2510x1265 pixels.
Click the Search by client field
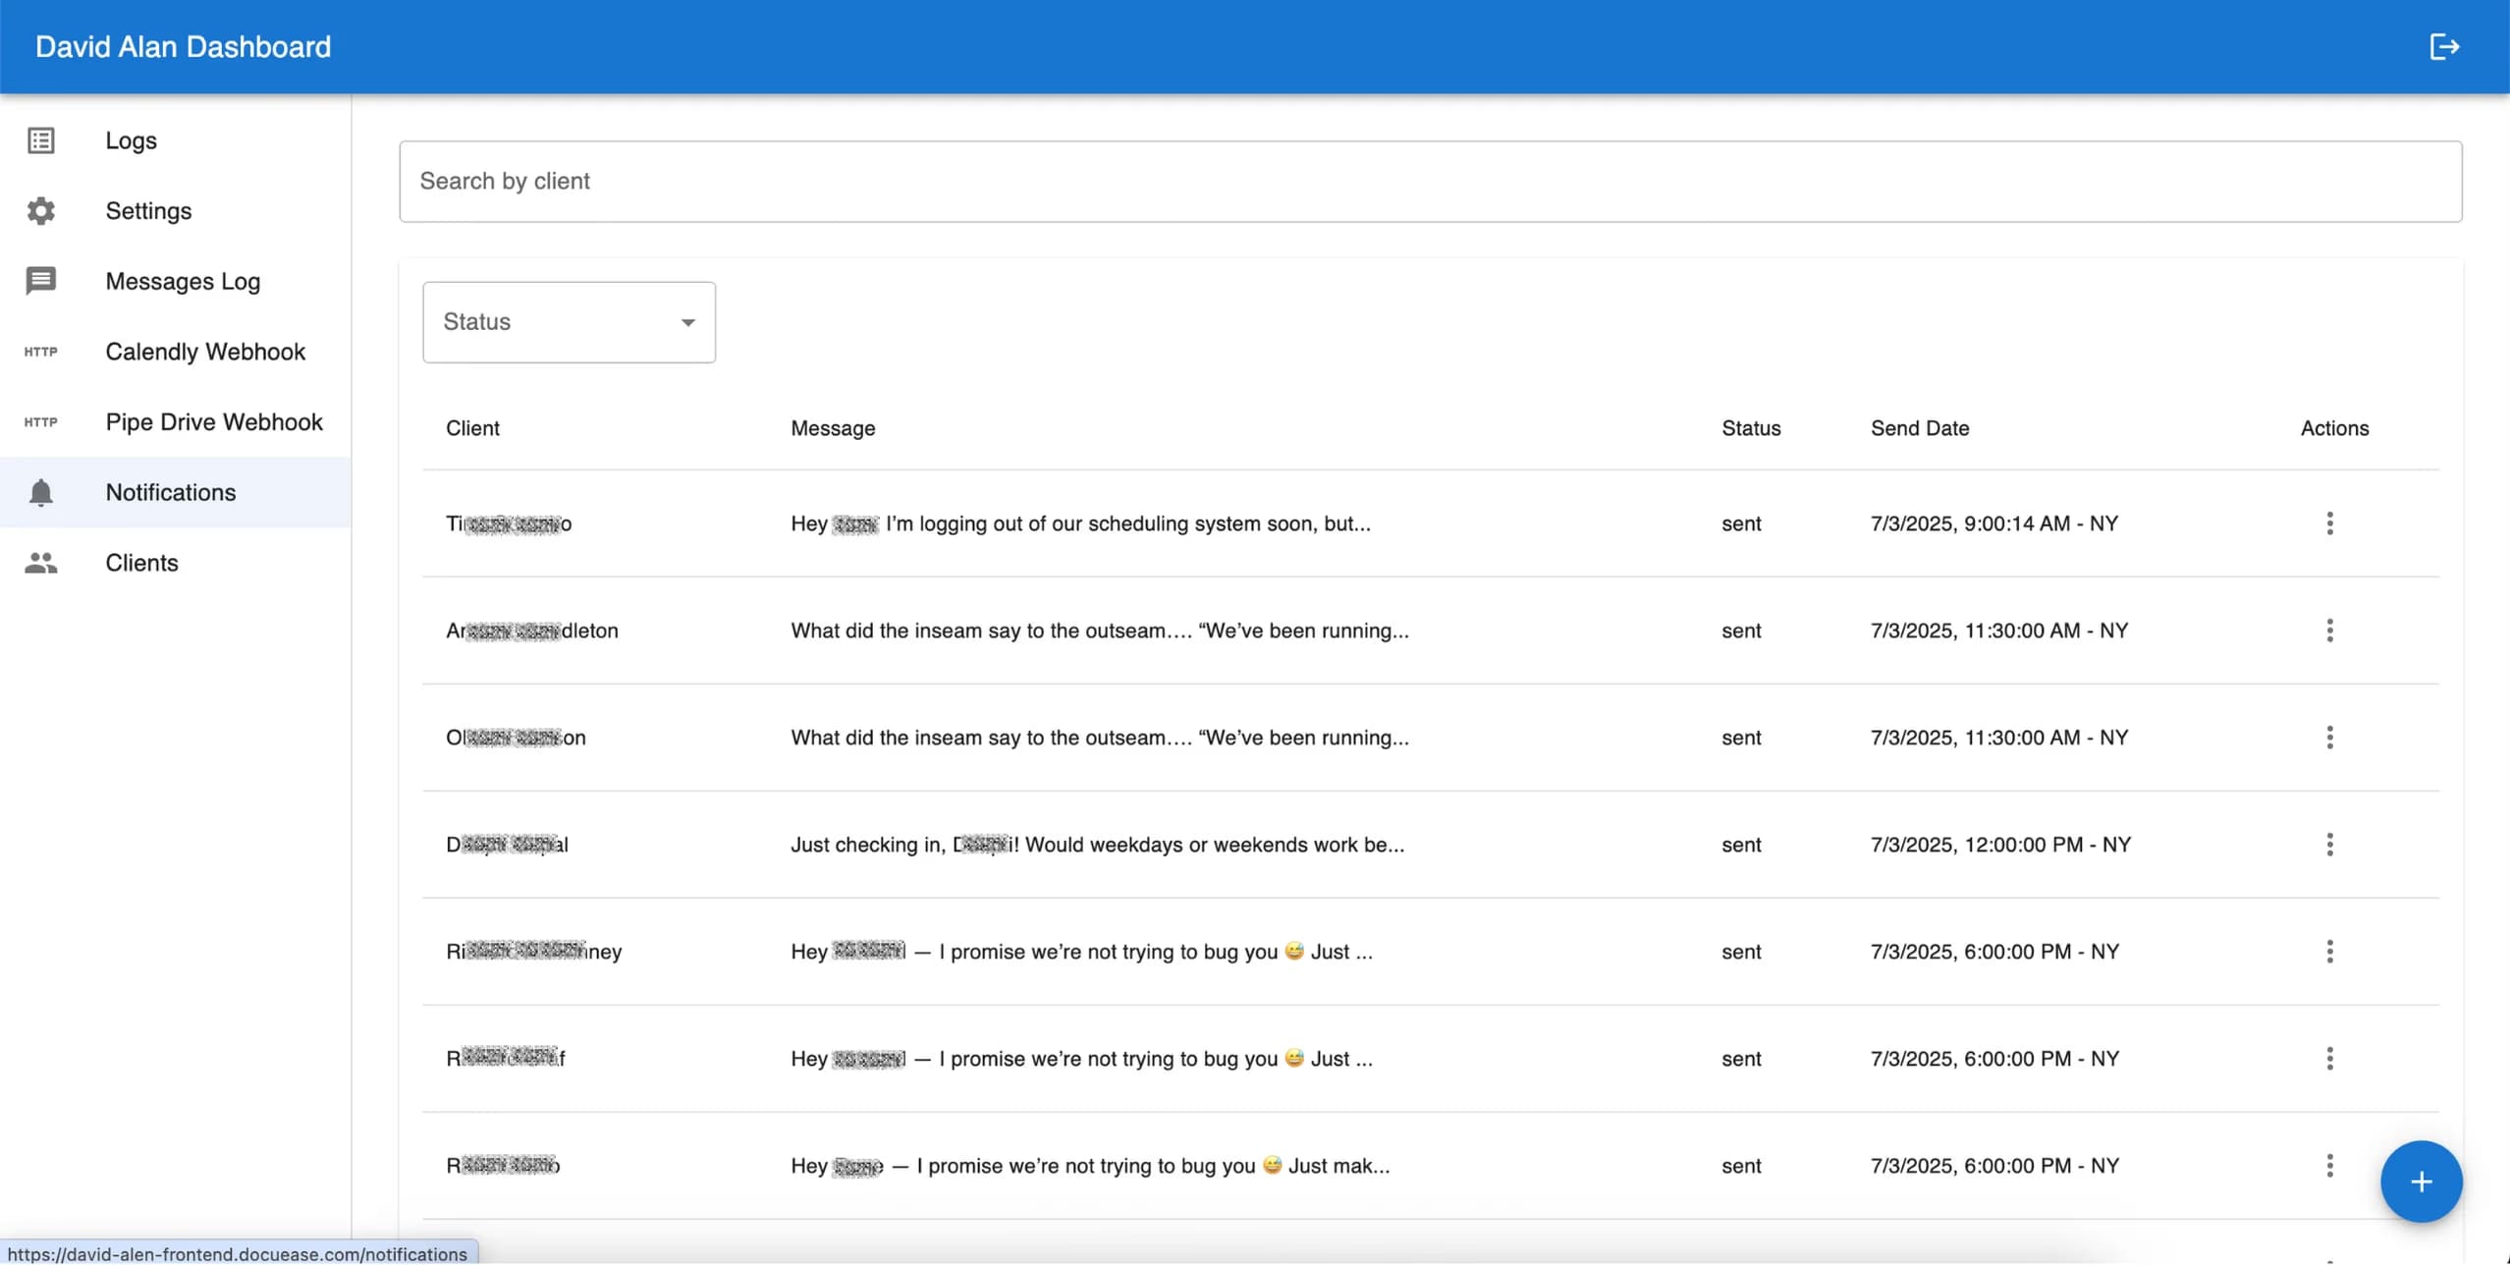(1430, 182)
